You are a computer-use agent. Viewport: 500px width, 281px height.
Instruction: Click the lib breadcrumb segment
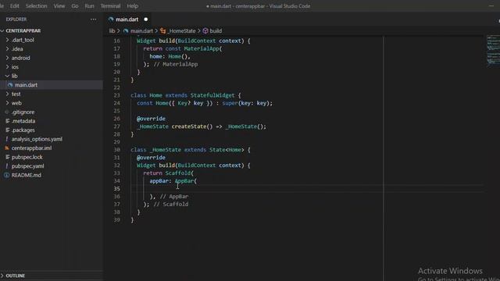[x=112, y=31]
